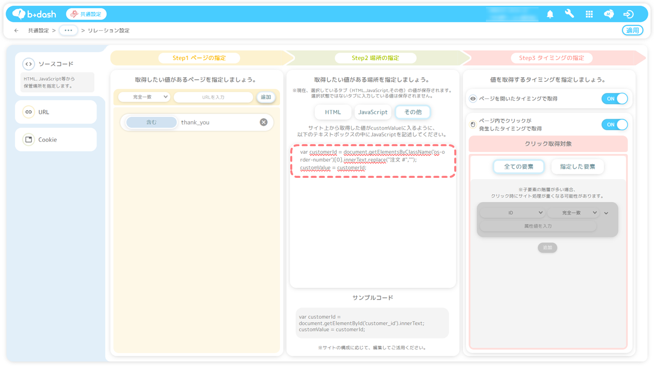Toggle click timing acquisition switch
The image size is (654, 368).
614,125
